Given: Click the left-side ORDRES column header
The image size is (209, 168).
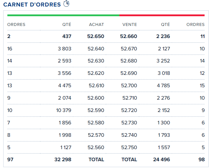Looking at the screenshot, I should pos(16,24).
